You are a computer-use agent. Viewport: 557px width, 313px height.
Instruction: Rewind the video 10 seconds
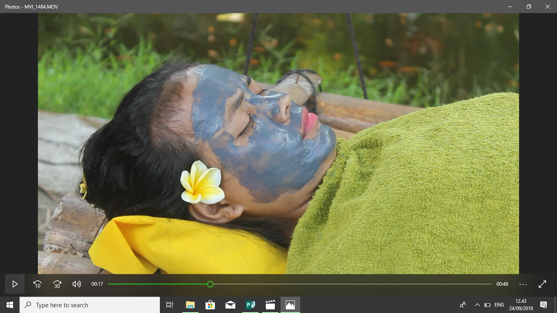[x=38, y=284]
